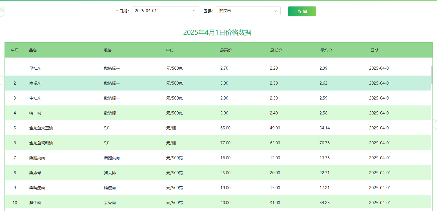This screenshot has width=437, height=214.
Task: Select the 早籼米 row
Action: pos(35,68)
